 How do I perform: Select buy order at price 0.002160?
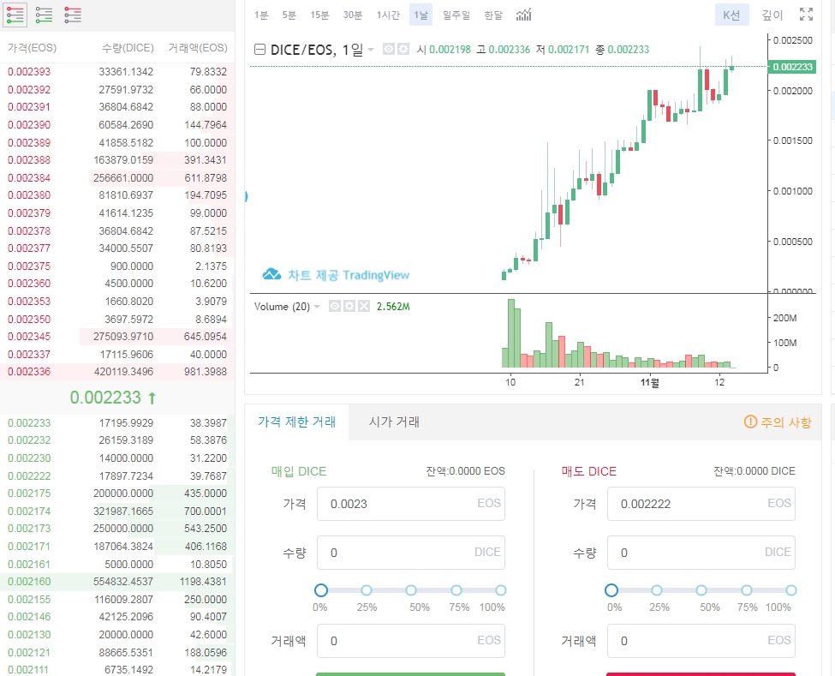coord(117,582)
